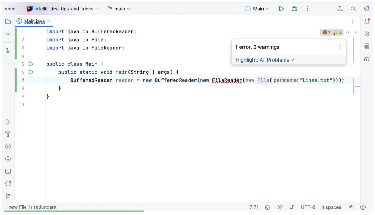Click the 1 error, 2 warnings text
Image resolution: width=375 pixels, height=215 pixels.
point(257,47)
